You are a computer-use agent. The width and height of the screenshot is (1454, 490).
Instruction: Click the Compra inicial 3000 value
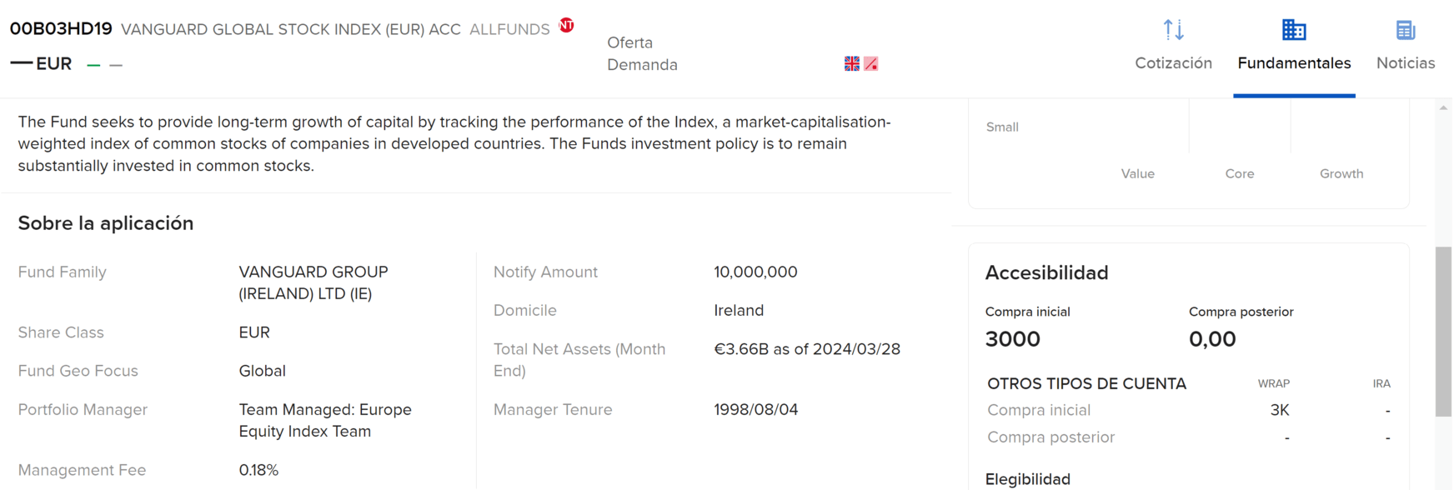1012,339
